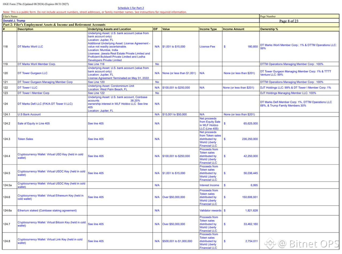Select the Income Amount column header

[234, 29]
